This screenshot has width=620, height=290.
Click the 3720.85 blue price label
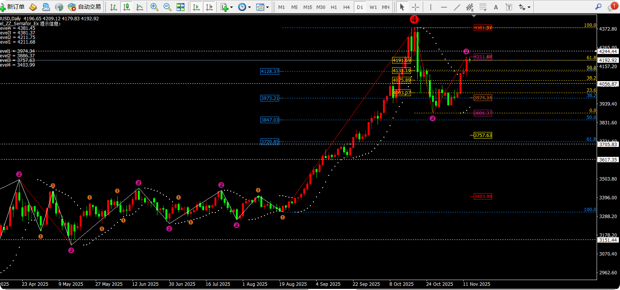point(270,142)
